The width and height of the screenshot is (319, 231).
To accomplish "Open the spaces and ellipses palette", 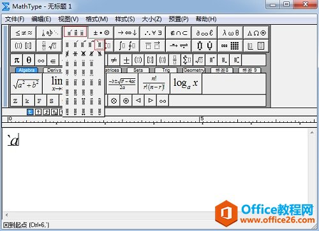I will coord(49,32).
